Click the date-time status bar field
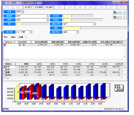The height and width of the screenshot is (115, 134). click(x=114, y=109)
